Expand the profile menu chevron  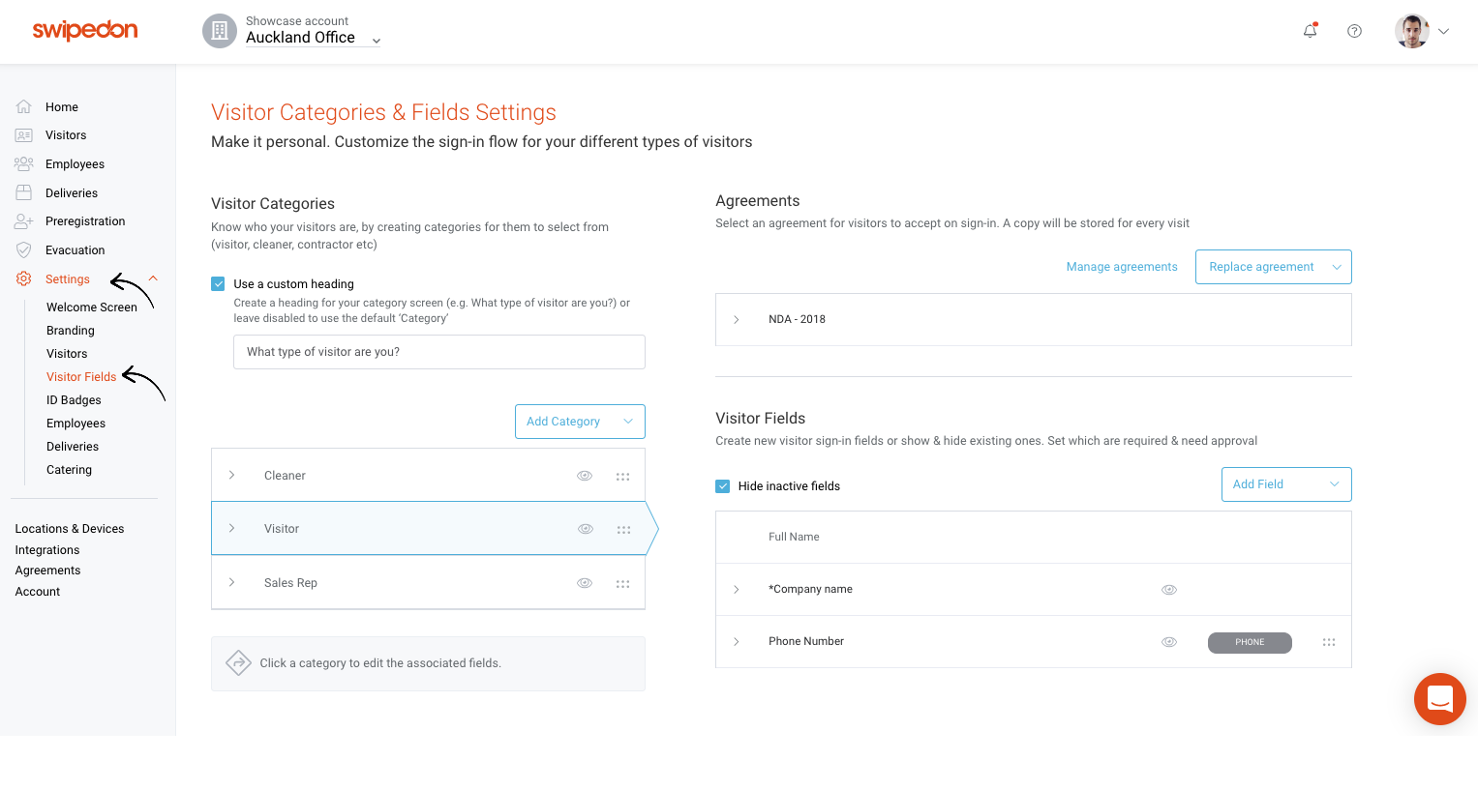(x=1443, y=31)
